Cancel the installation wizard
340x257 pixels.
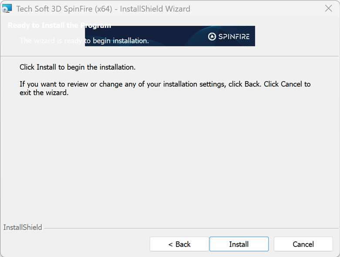[x=303, y=244]
